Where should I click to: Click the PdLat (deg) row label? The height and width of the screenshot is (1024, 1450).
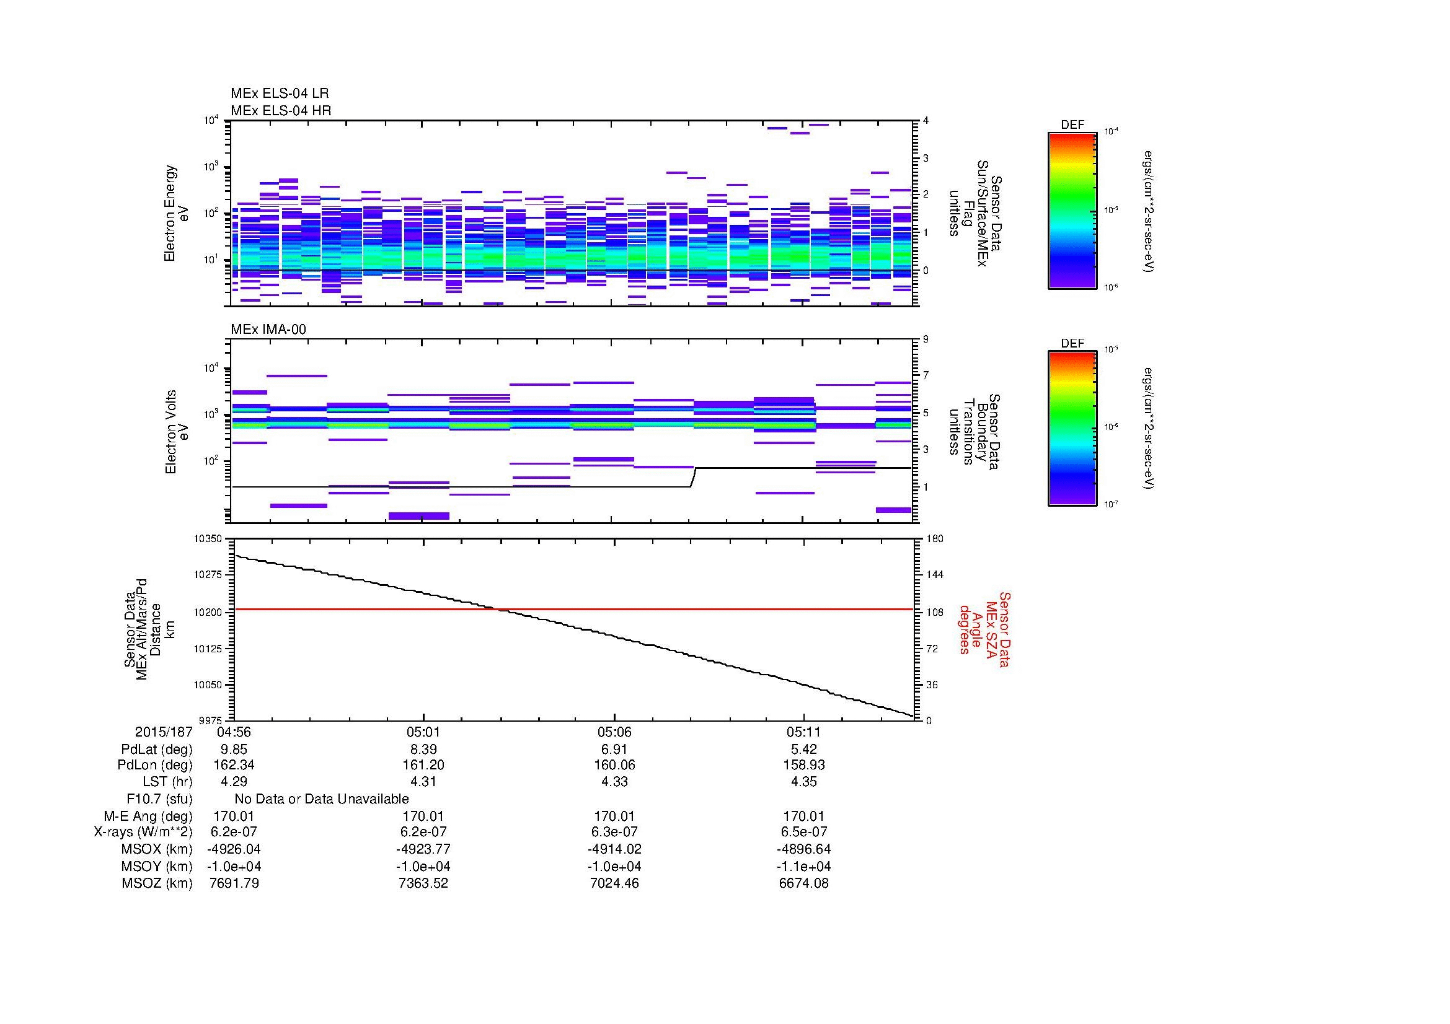coord(157,750)
